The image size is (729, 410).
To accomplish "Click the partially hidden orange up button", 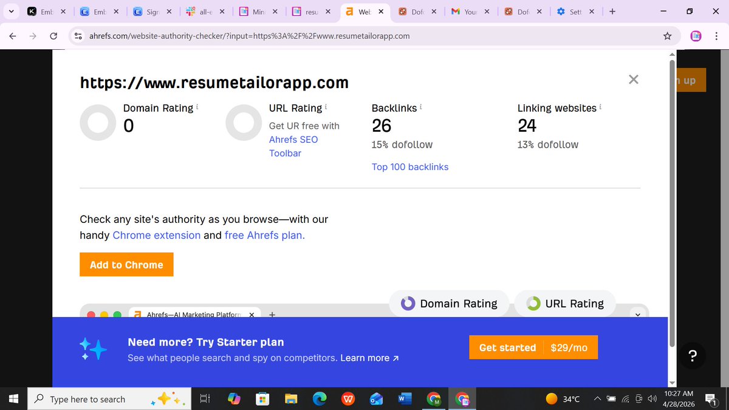I will coord(692,80).
